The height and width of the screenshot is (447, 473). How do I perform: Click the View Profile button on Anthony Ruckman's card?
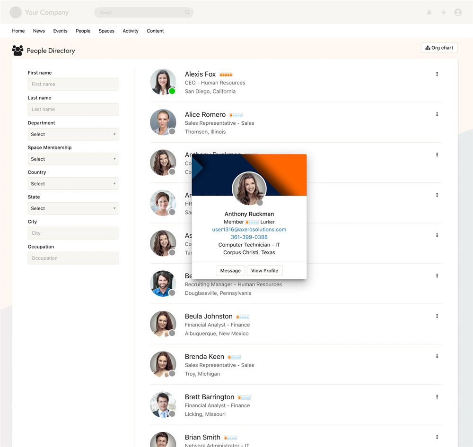264,270
